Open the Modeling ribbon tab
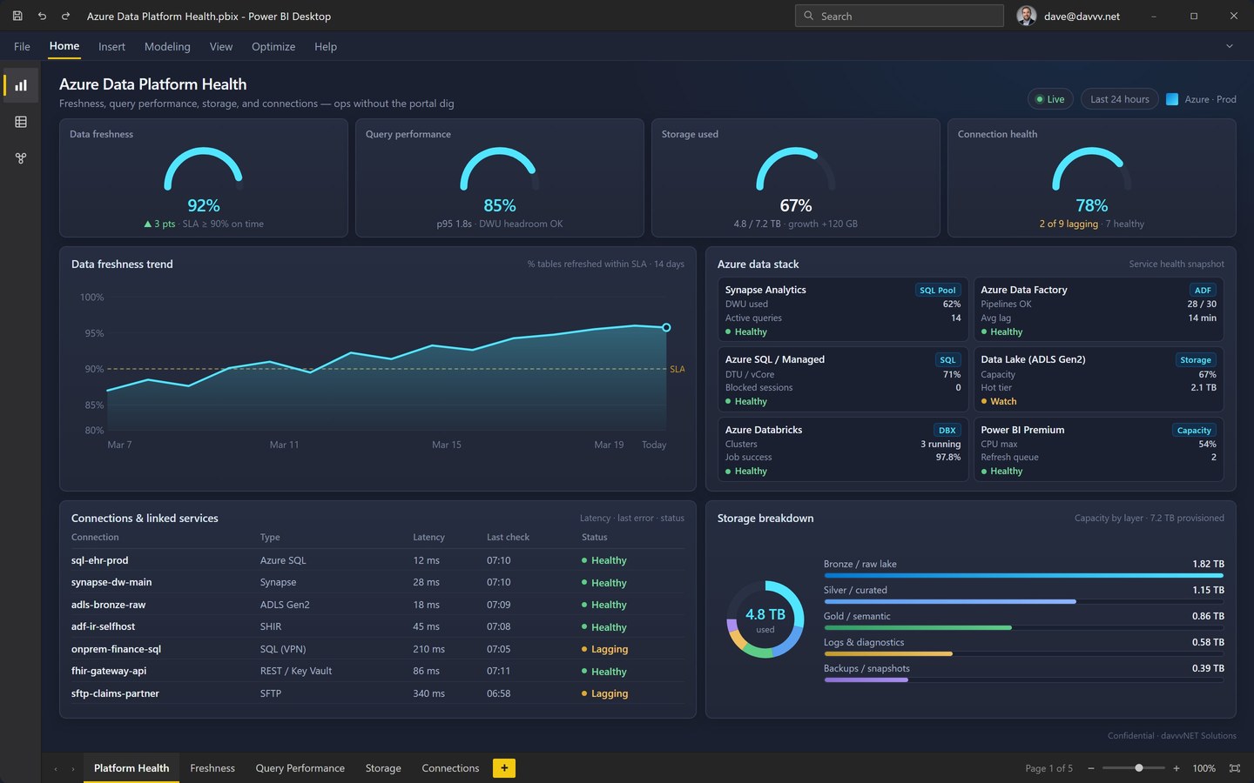The width and height of the screenshot is (1254, 783). point(167,46)
